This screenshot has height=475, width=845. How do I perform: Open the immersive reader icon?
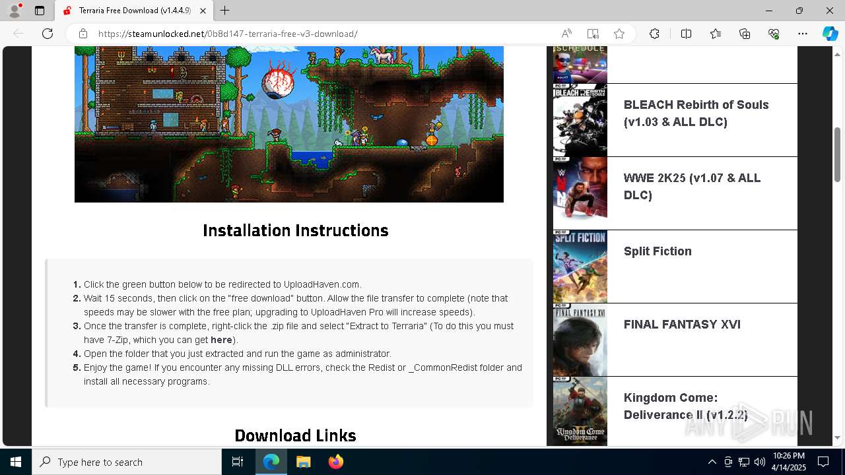[x=593, y=34]
